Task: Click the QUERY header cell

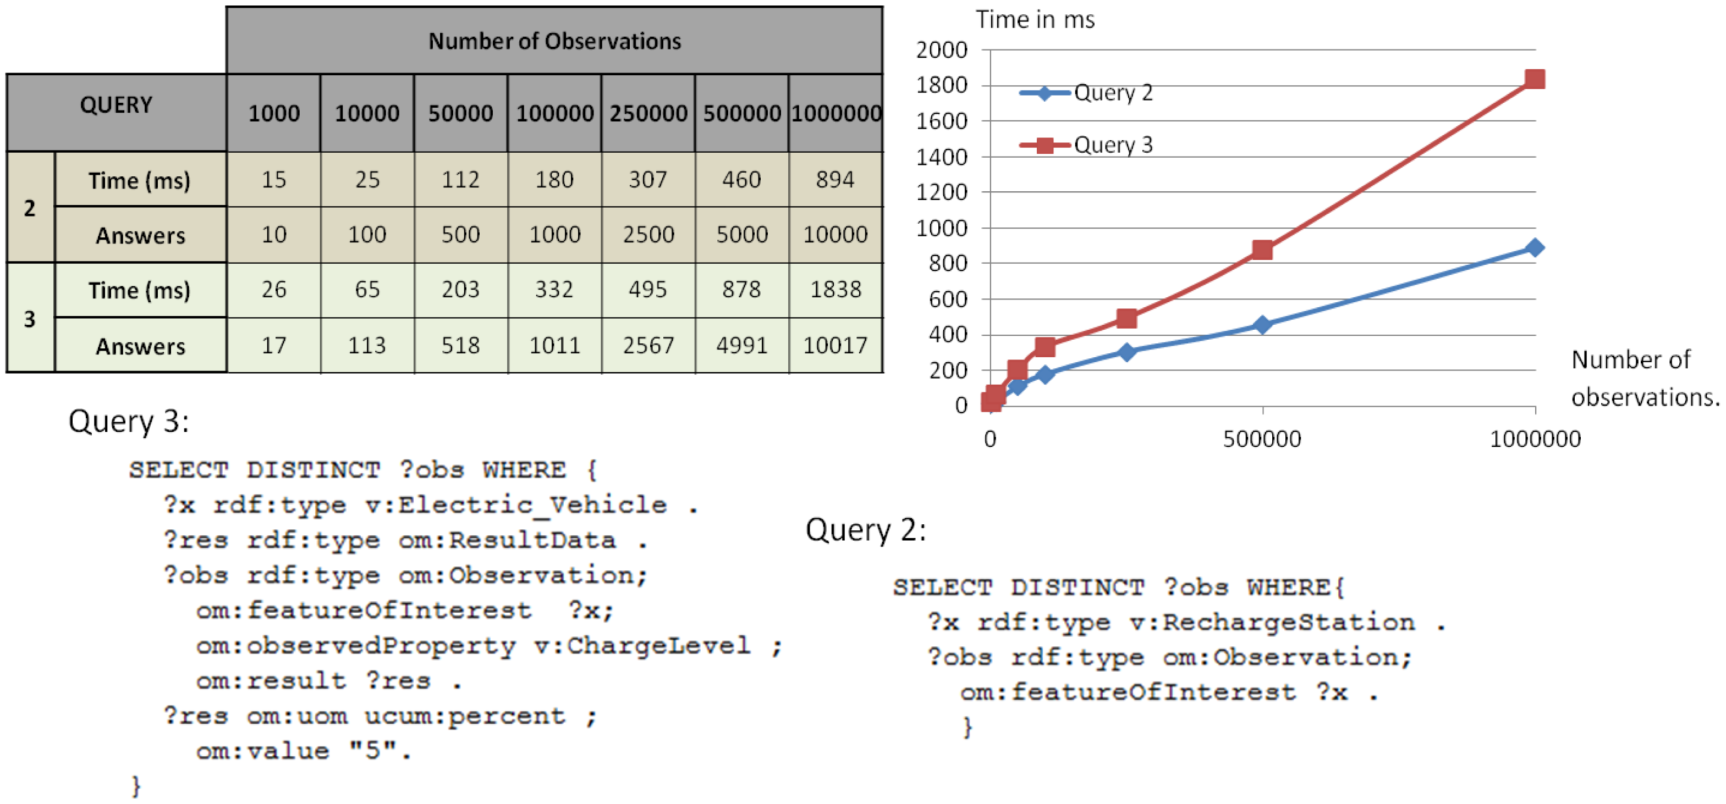Action: point(116,106)
